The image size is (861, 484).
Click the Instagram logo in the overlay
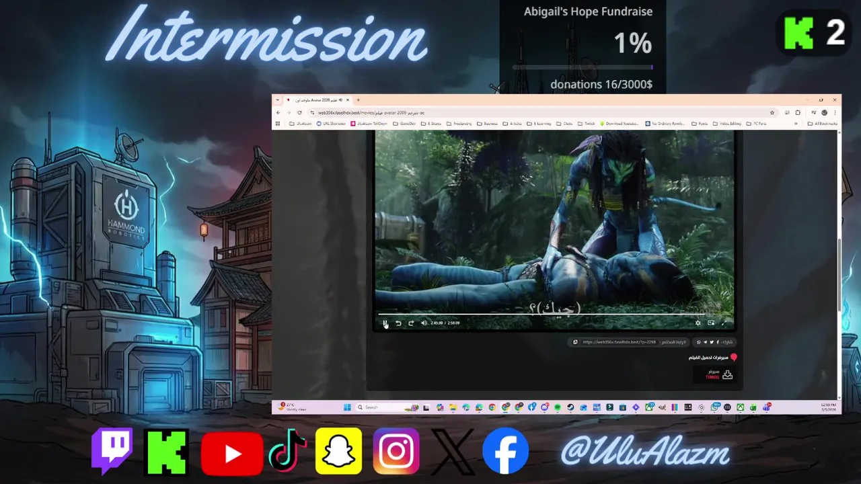[396, 451]
